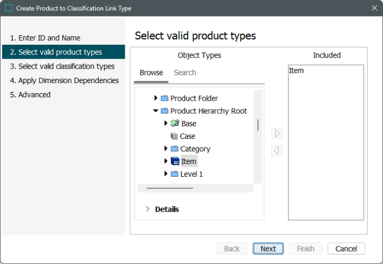The width and height of the screenshot is (383, 264).
Task: Switch to the Search tab
Action: tap(185, 72)
